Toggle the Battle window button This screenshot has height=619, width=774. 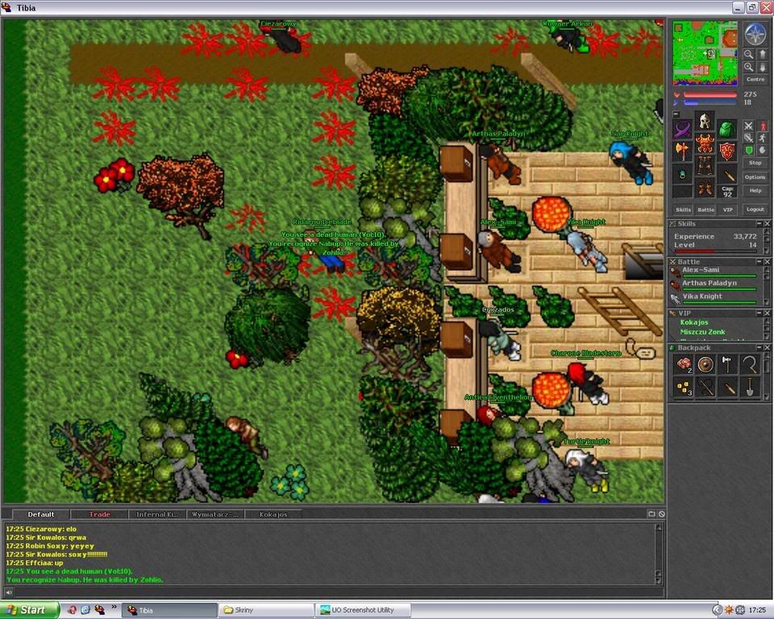pos(706,210)
